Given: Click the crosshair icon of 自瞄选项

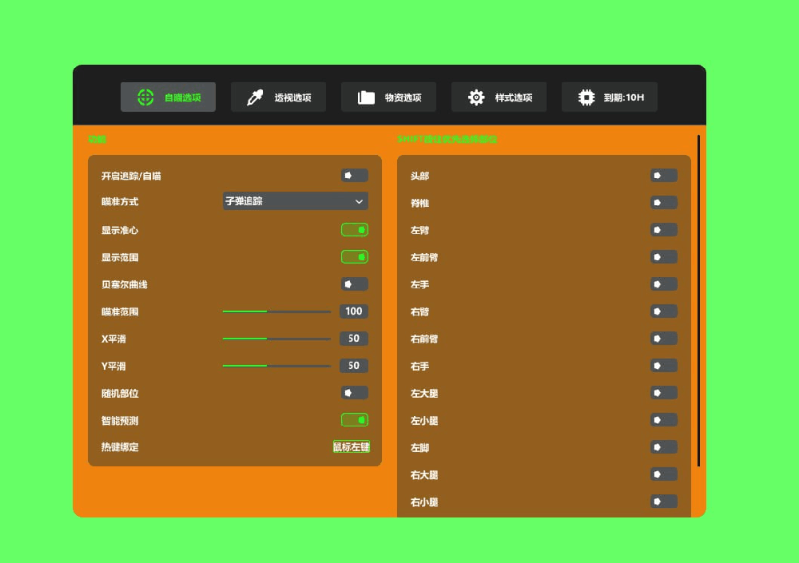Looking at the screenshot, I should pos(145,97).
